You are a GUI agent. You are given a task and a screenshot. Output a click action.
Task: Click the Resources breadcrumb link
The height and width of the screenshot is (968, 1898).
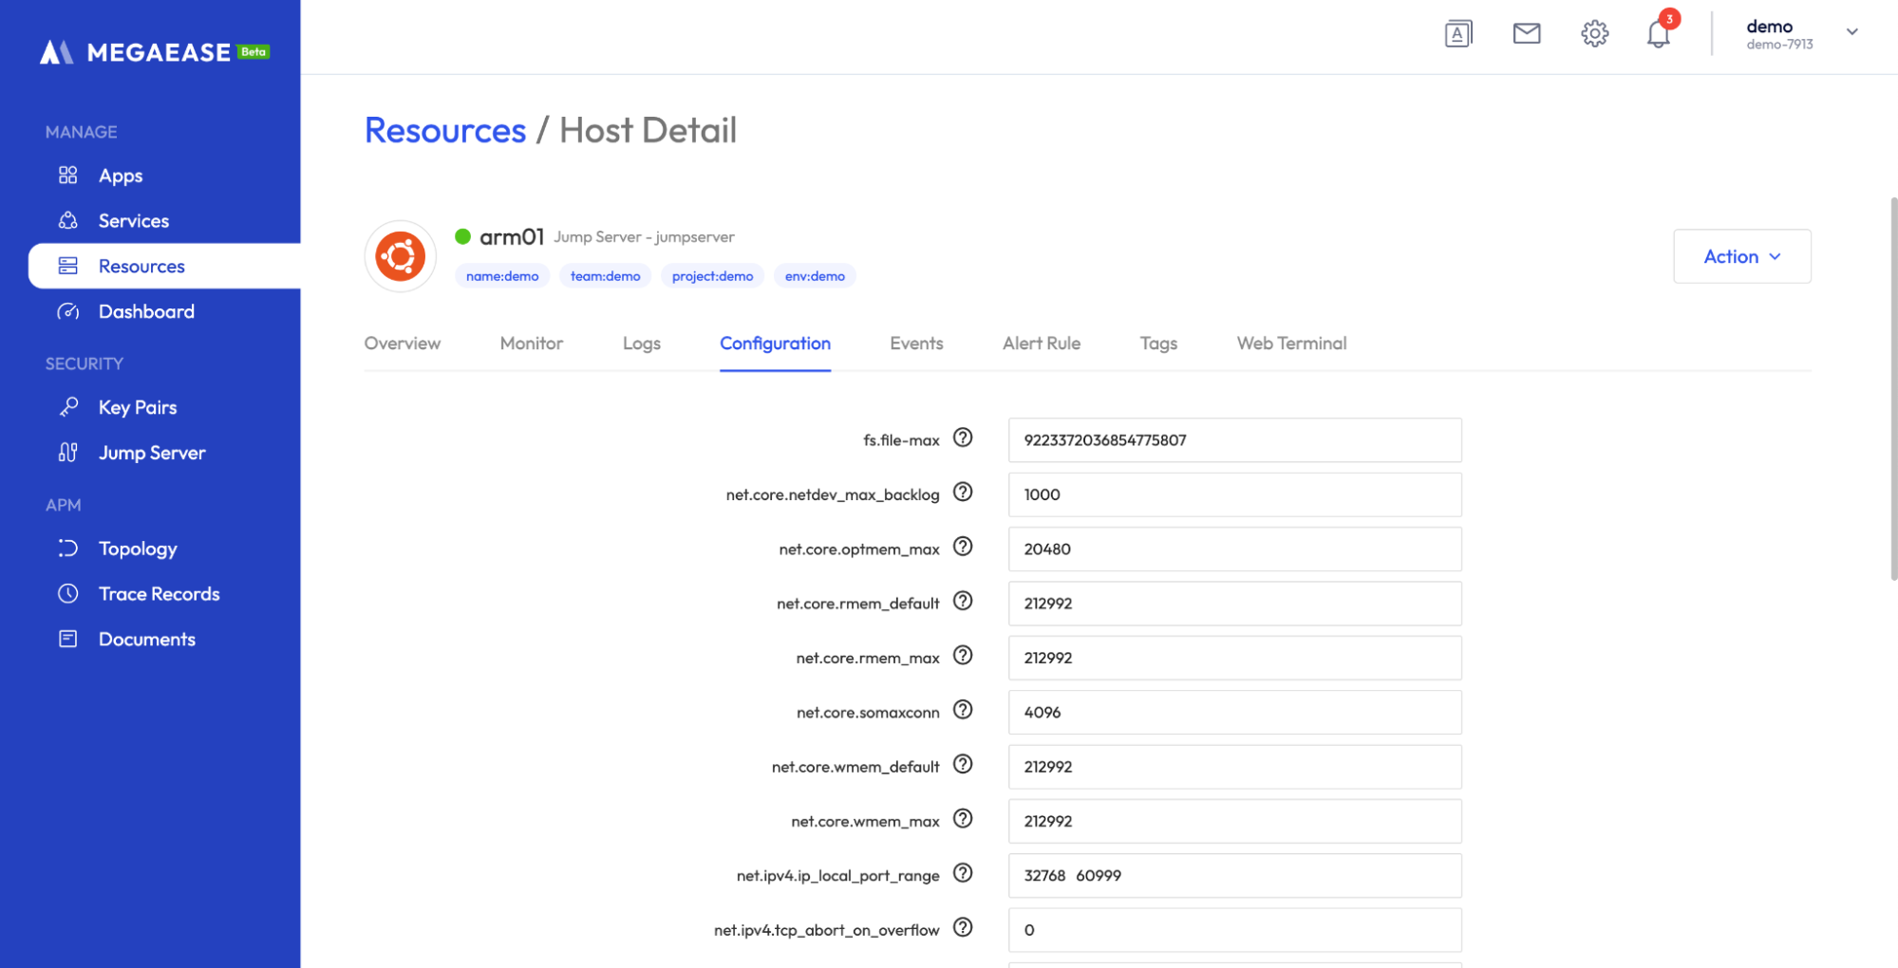coord(444,130)
